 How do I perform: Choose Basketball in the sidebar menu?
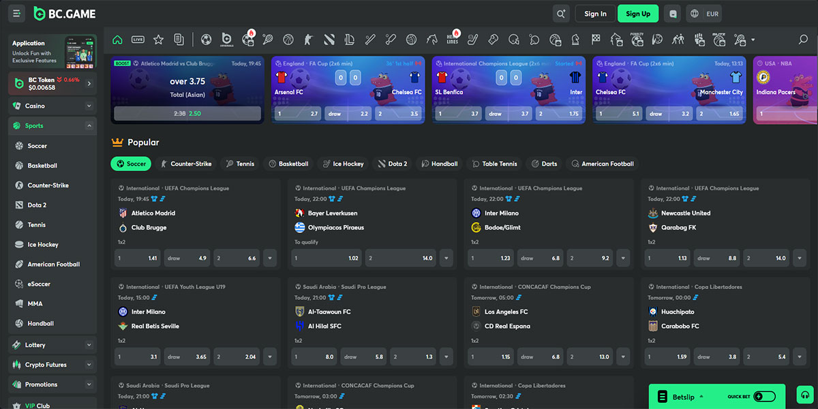click(42, 166)
